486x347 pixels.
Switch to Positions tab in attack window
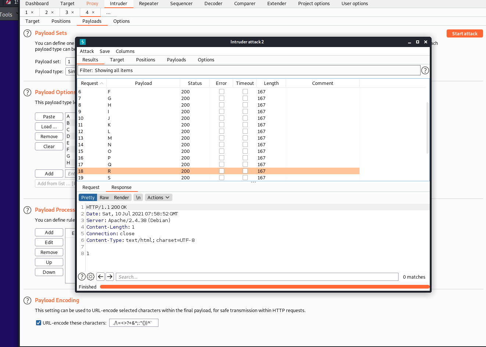click(146, 60)
